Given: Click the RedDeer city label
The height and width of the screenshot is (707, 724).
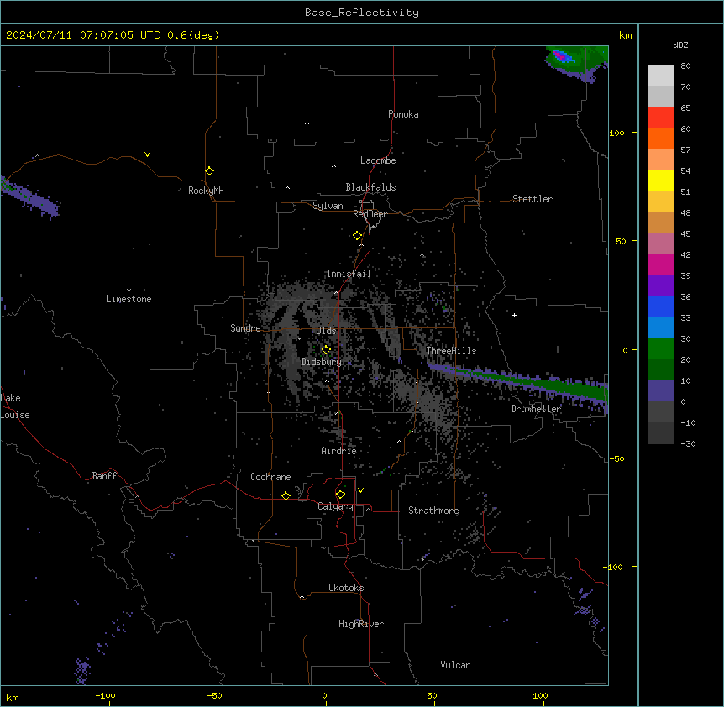Looking at the screenshot, I should tap(370, 214).
